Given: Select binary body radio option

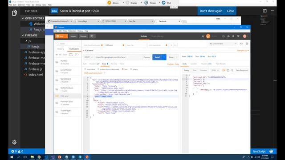Looking at the screenshot, I should (x=131, y=69).
